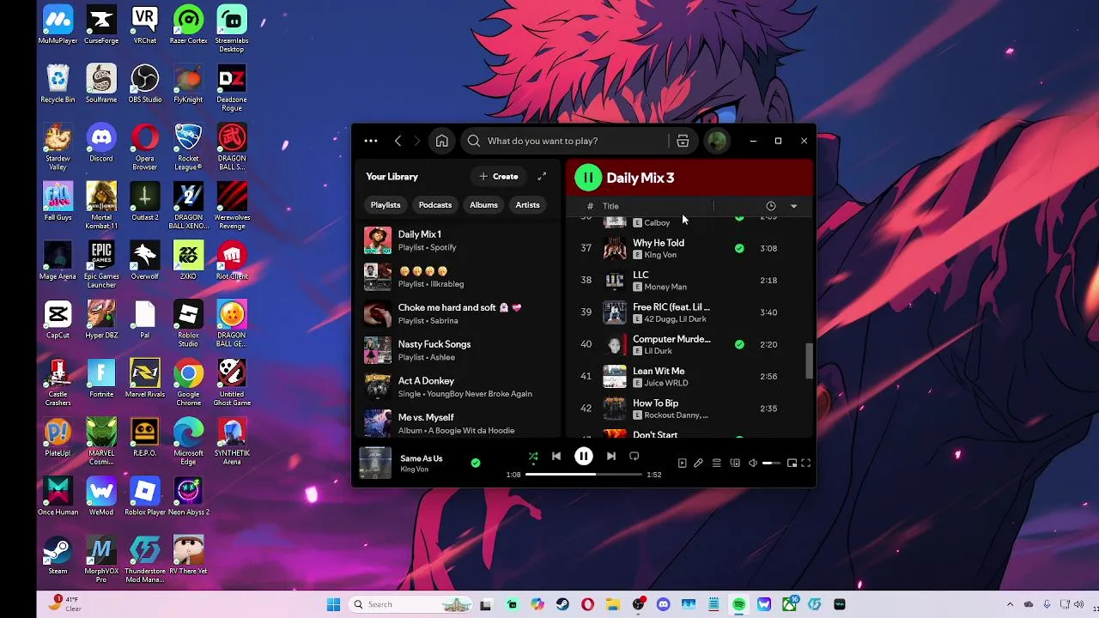Click the Spotify icon in the taskbar

coord(738,604)
